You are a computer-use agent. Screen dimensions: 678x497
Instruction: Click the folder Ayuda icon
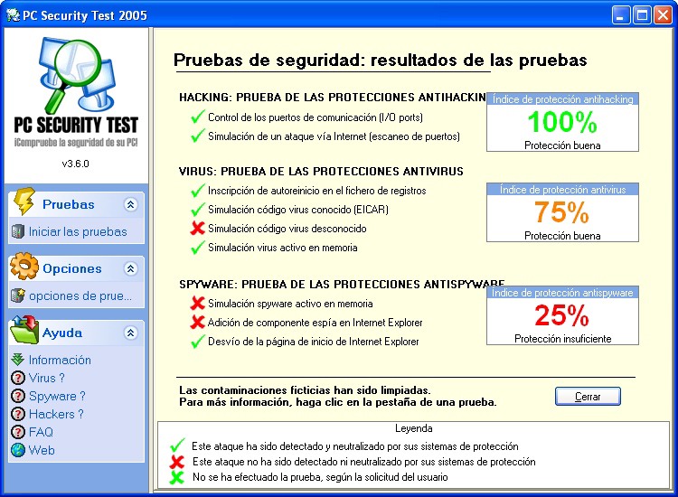tap(24, 330)
